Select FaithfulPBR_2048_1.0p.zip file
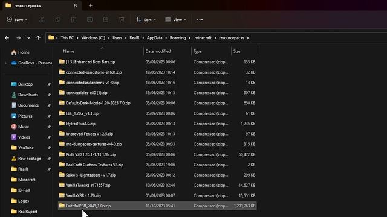Viewport: 387px width, 217px height. [x=157, y=206]
